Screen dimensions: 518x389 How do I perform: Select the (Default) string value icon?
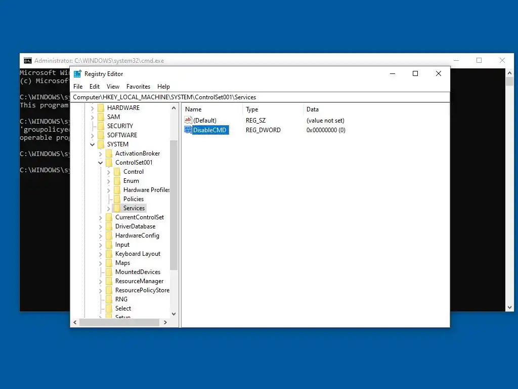pos(188,120)
